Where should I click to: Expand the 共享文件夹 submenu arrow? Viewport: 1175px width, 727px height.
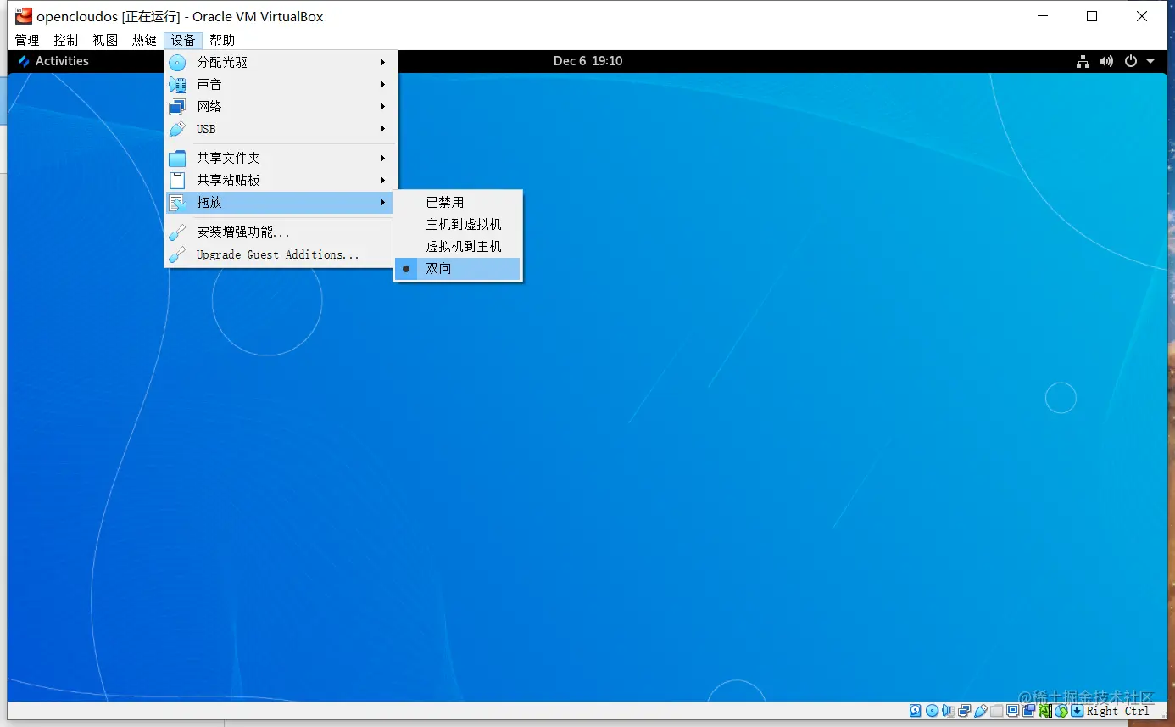pos(383,159)
